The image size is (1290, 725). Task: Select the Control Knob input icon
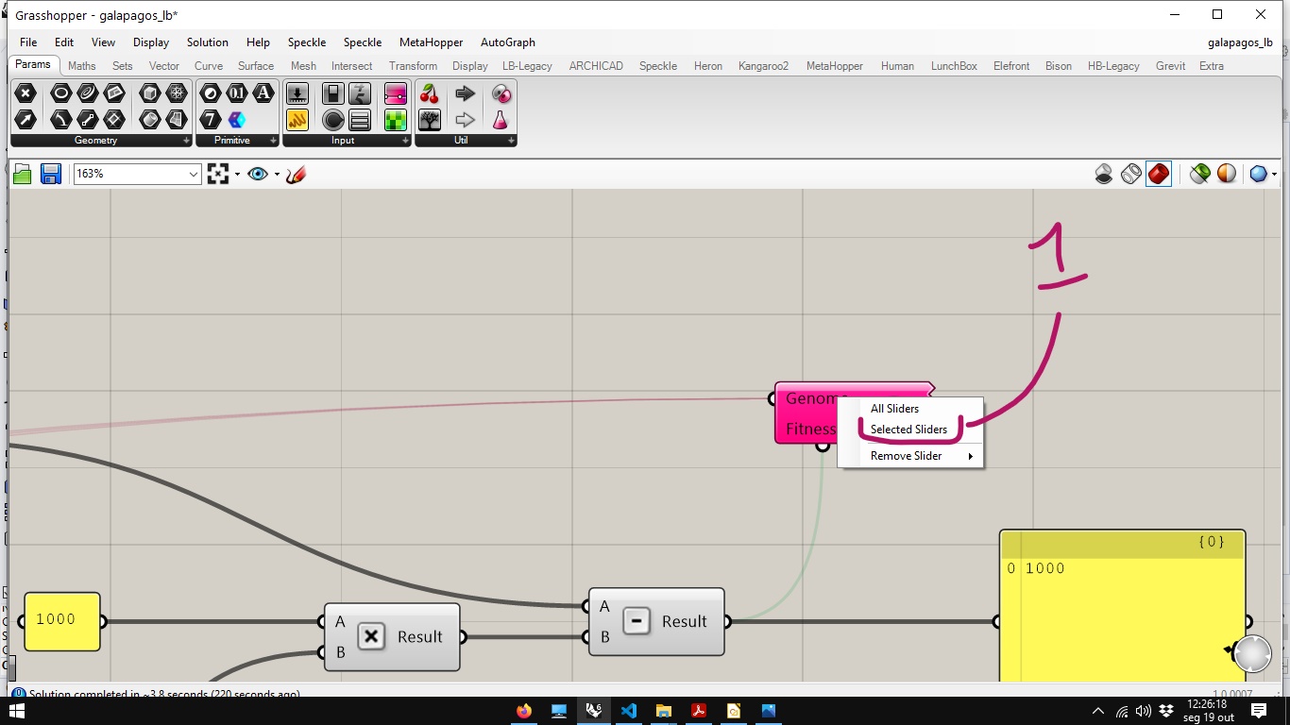pos(332,120)
